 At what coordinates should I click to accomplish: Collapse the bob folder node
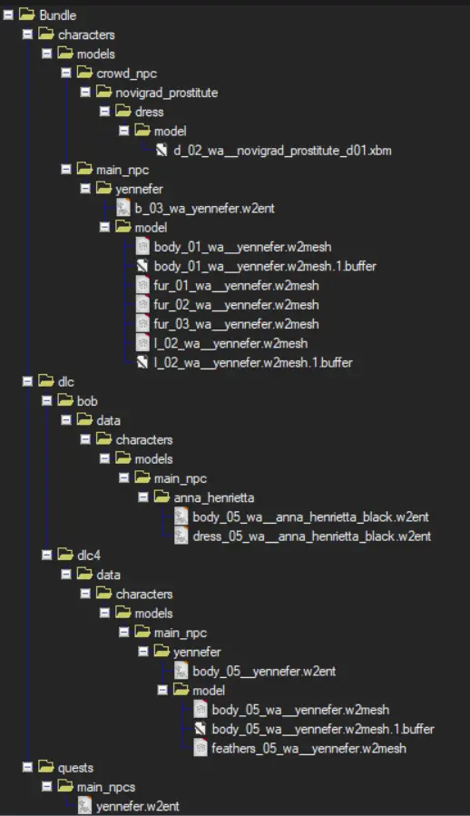tap(47, 400)
